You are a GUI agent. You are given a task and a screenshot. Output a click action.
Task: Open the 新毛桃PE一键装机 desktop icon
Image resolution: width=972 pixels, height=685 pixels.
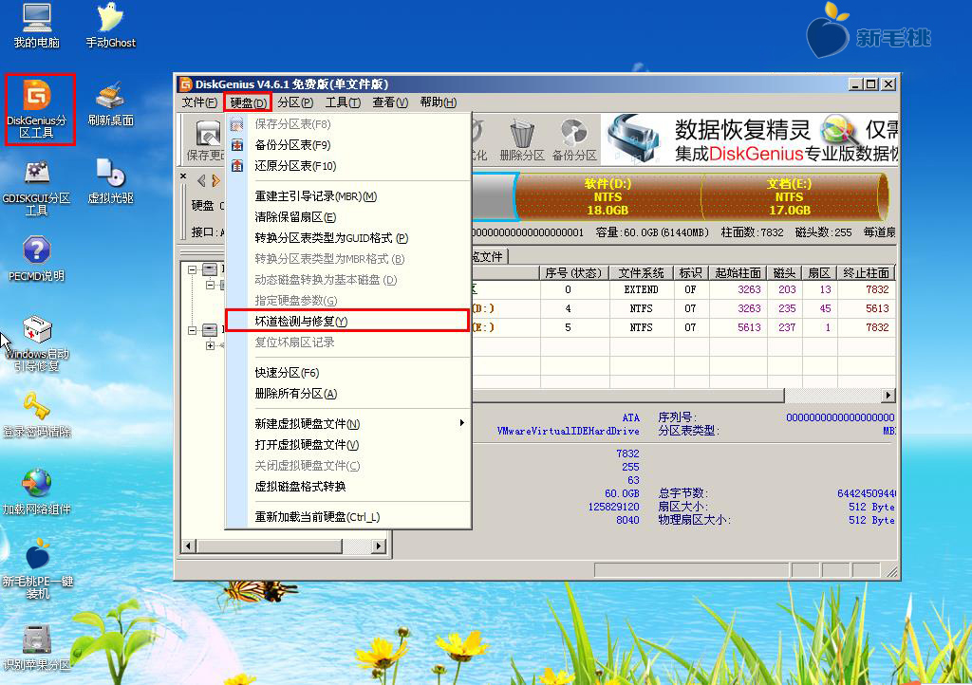point(37,568)
